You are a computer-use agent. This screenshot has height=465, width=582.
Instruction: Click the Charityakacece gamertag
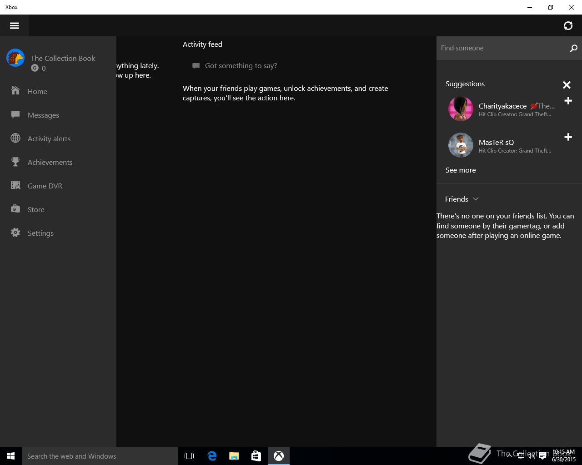502,106
